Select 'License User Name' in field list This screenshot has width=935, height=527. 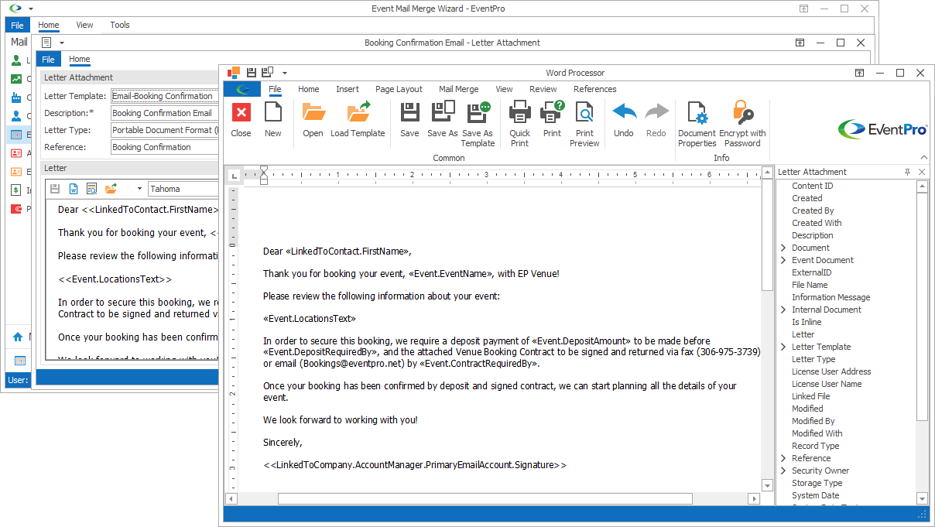coord(827,384)
